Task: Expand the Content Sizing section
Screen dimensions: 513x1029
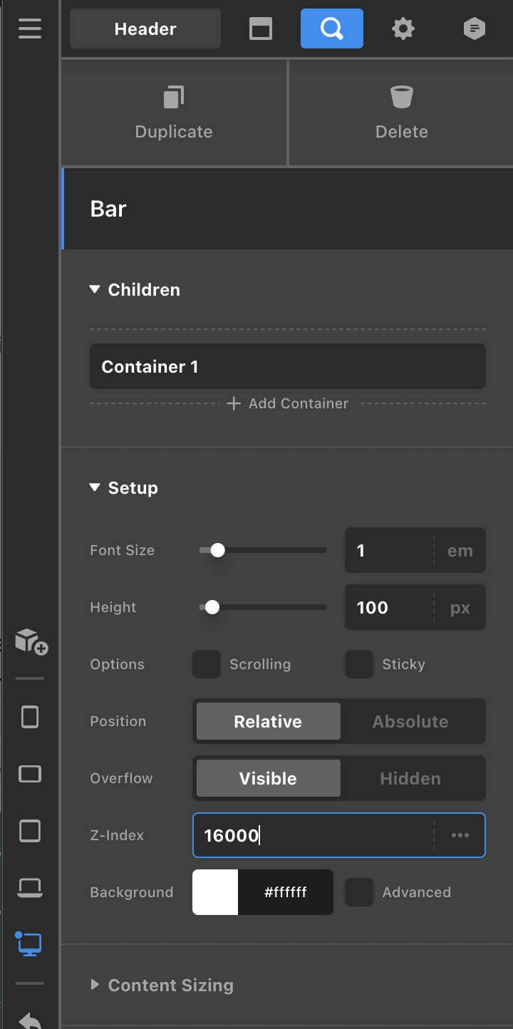Action: click(x=95, y=986)
